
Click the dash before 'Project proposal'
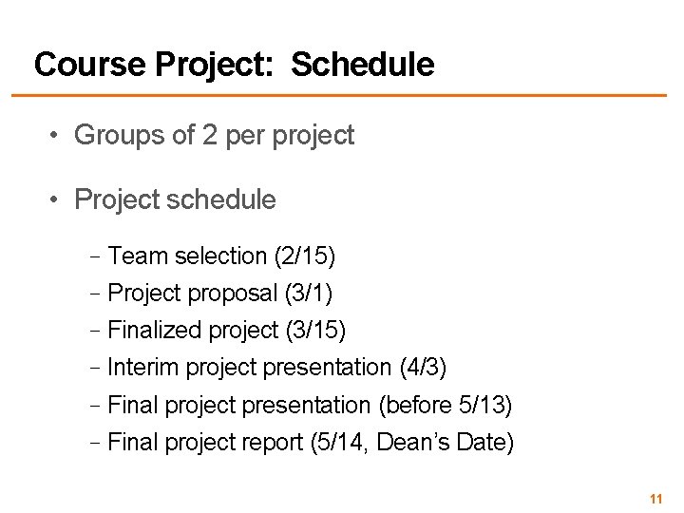point(95,294)
